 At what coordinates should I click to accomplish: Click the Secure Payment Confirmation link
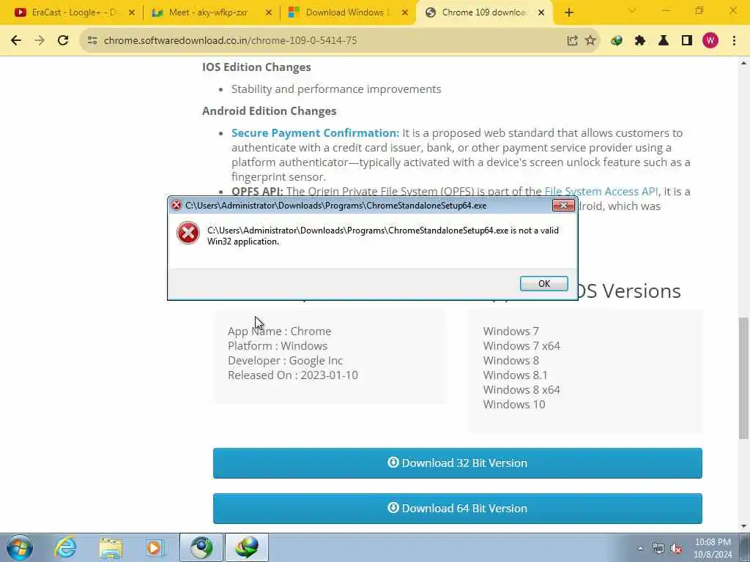(315, 133)
